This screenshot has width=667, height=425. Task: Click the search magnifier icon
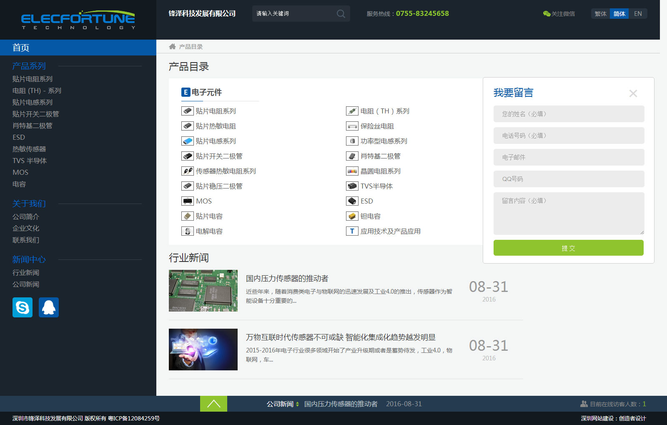tap(341, 14)
